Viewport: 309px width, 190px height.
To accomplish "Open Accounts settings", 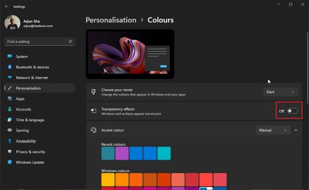I will tap(40, 109).
